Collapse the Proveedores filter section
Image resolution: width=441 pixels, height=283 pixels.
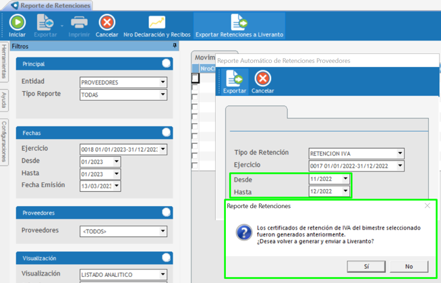(167, 212)
